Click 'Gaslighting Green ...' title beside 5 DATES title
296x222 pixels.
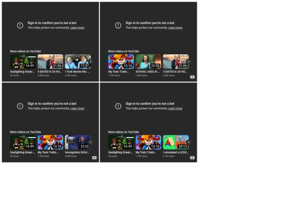click(x=22, y=72)
